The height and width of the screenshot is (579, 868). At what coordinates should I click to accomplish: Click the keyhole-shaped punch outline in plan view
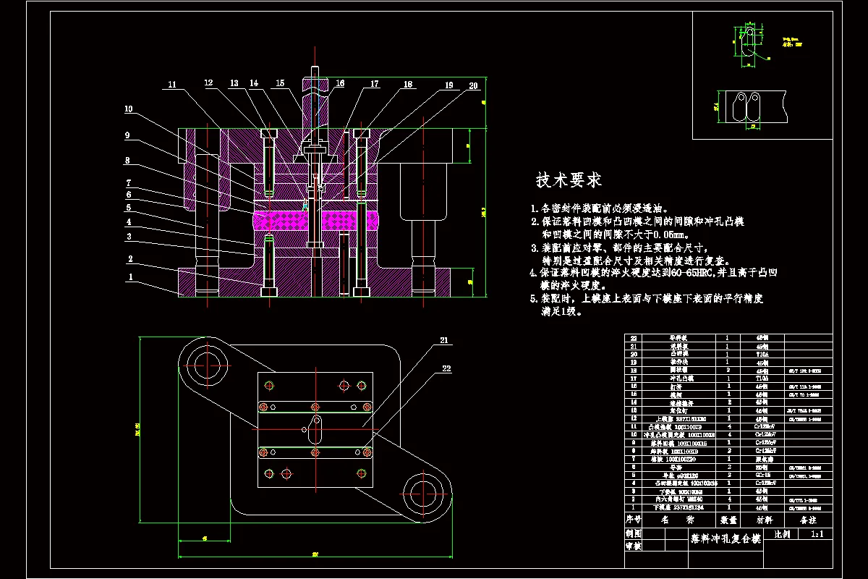315,428
